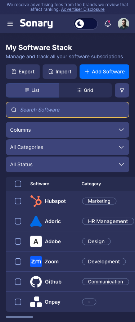Screen dimensions: 135x322
Task: Open the Advertiser Disclosure link
Action: click(83, 9)
